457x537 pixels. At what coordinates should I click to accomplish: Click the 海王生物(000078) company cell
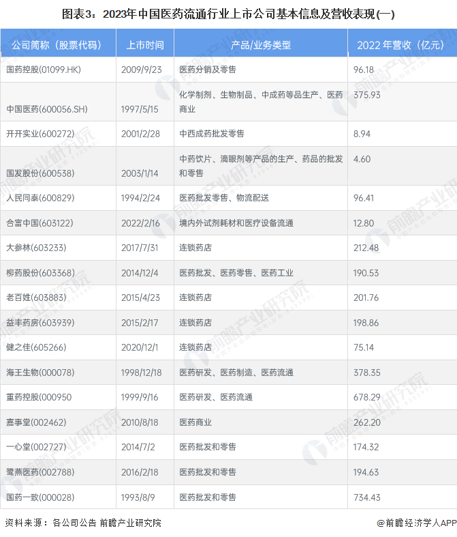point(58,373)
